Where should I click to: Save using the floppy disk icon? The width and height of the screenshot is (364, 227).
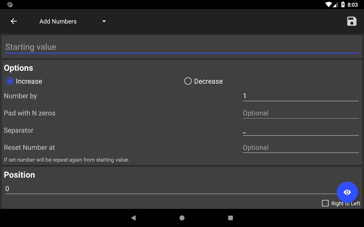[x=352, y=21]
